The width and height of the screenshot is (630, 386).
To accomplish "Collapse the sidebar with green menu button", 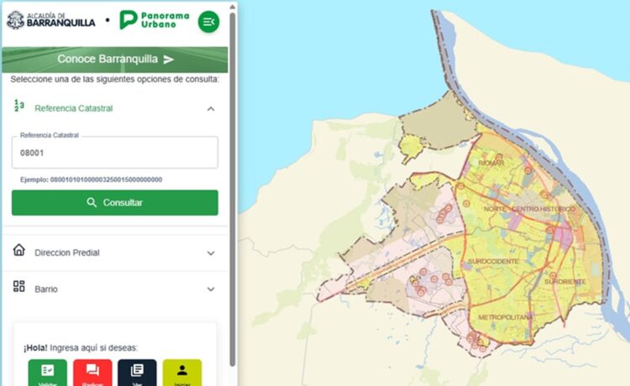I will (208, 21).
